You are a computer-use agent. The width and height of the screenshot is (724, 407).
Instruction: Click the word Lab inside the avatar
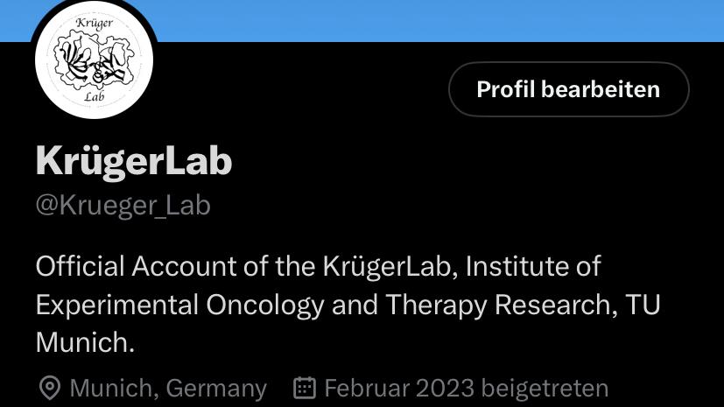[x=95, y=96]
